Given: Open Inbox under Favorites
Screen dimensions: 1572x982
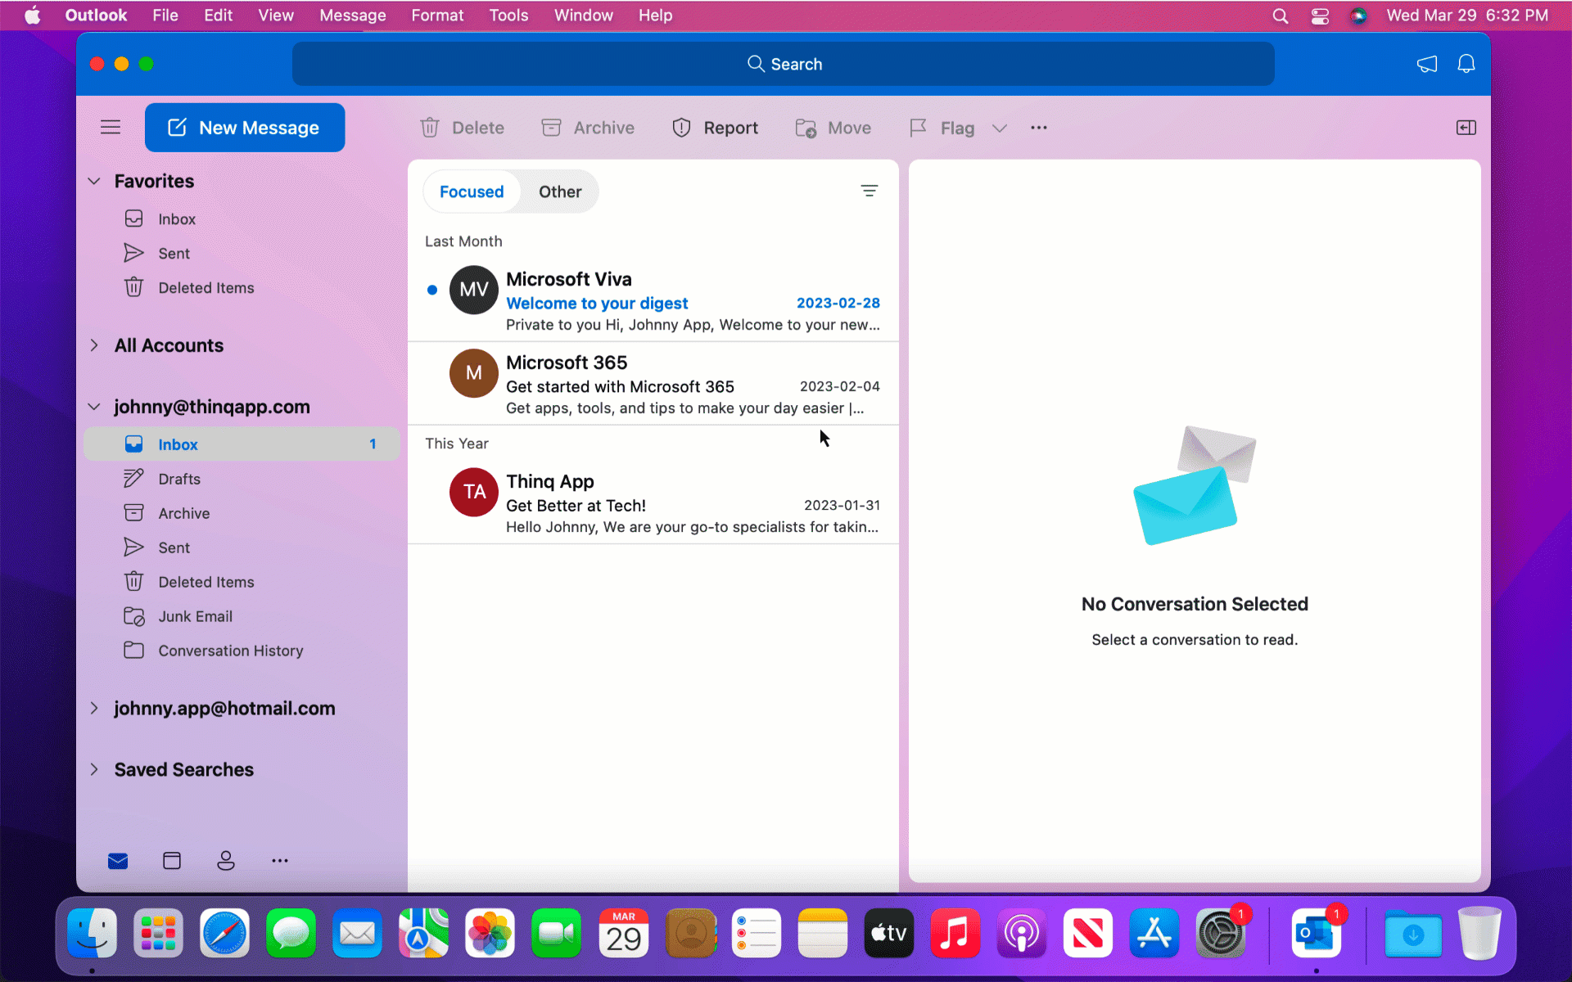Looking at the screenshot, I should [x=242, y=218].
